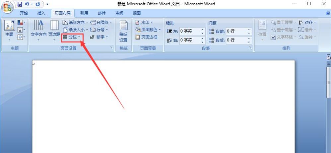Switch to the 视图 tab
The height and width of the screenshot is (153, 331).
click(137, 13)
